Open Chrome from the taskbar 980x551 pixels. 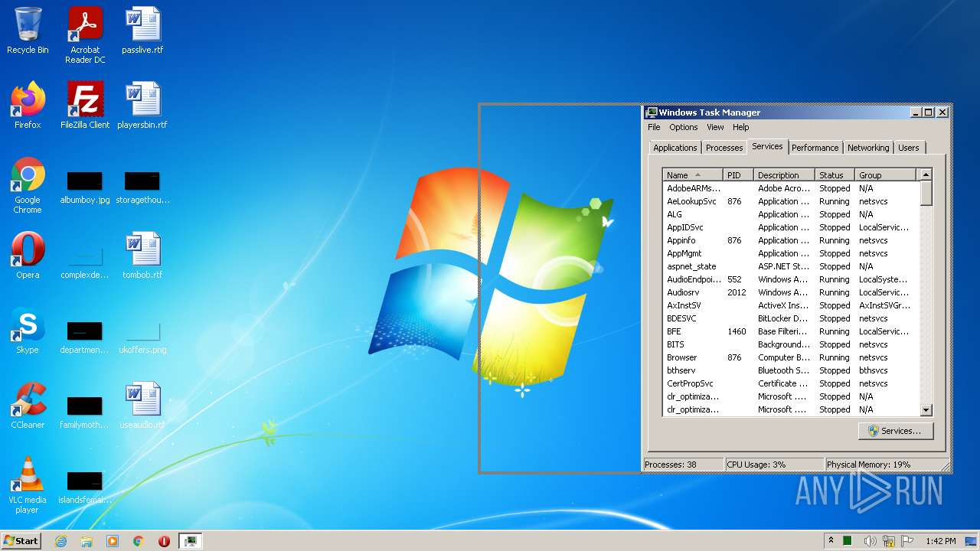click(139, 541)
